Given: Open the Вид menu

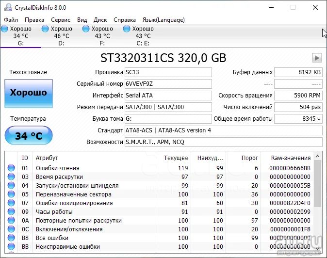Looking at the screenshot, I should [x=82, y=20].
